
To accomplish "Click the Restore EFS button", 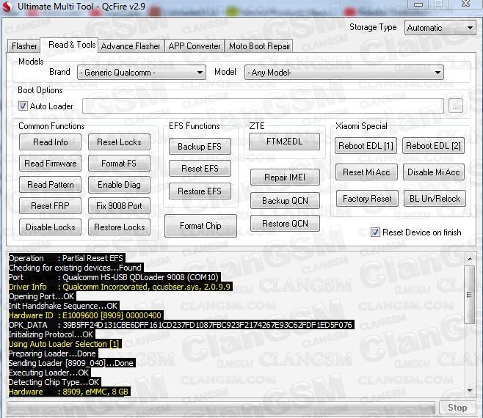I will 200,191.
